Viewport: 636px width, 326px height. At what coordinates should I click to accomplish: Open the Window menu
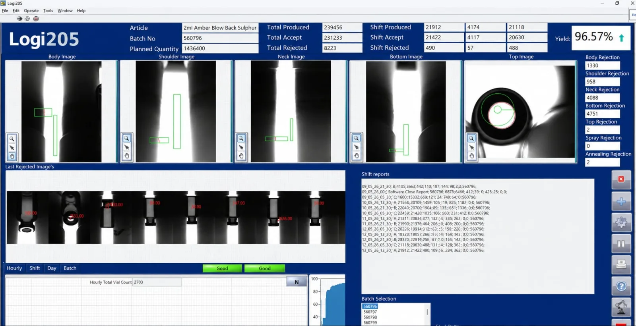[x=65, y=11]
